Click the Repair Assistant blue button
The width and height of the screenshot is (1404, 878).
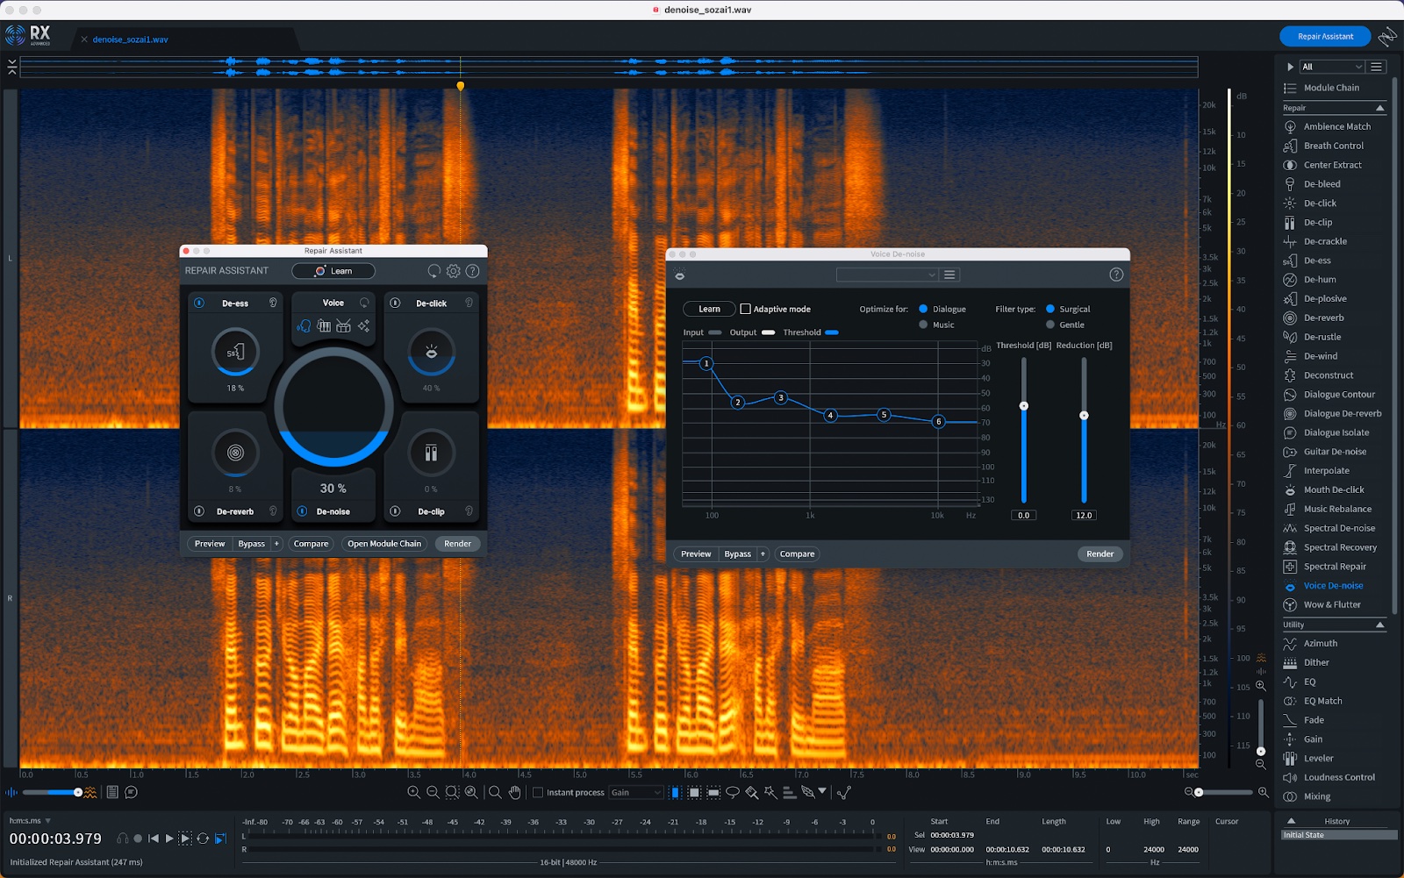click(x=1325, y=36)
